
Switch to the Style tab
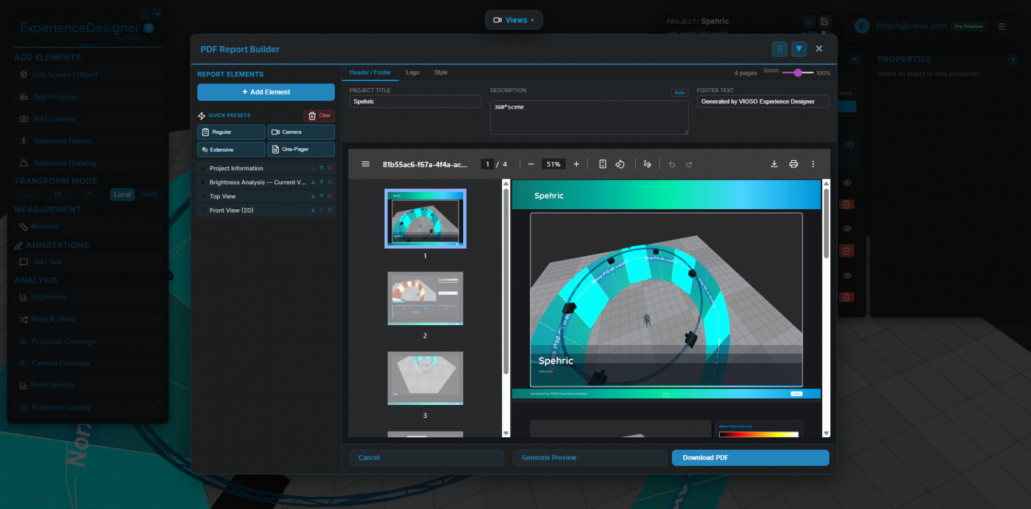441,72
